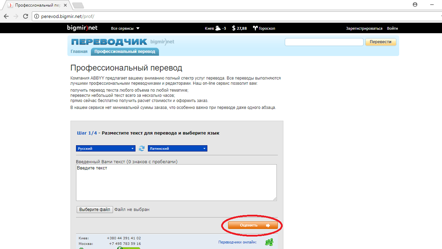The width and height of the screenshot is (442, 249).
Task: Go back with the browser back arrow
Action: [x=6, y=16]
